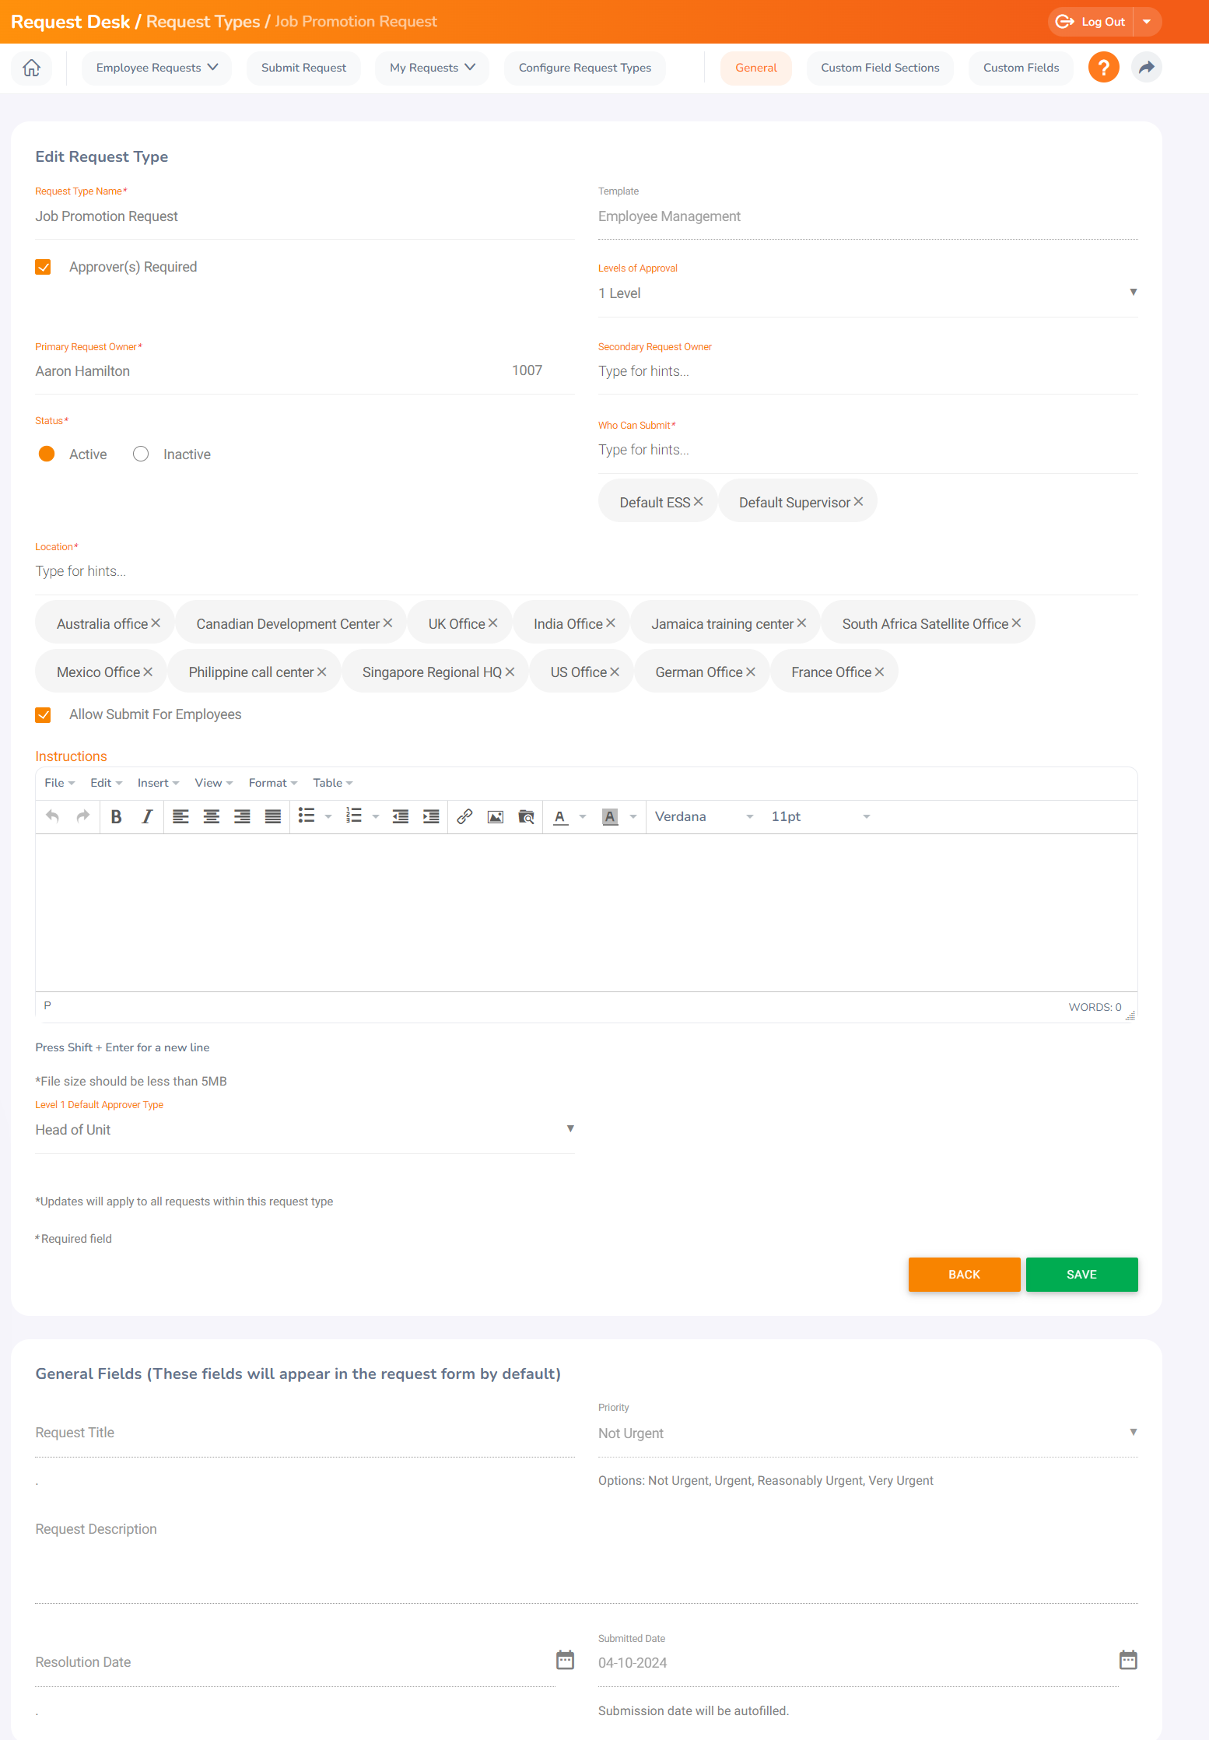Click Request Title input field
1209x1740 pixels.
pyautogui.click(x=305, y=1433)
